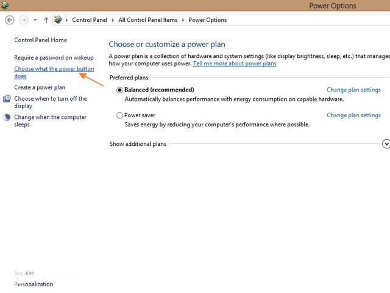
Task: Click the sleep moon icon in the sidebar
Action: point(7,117)
